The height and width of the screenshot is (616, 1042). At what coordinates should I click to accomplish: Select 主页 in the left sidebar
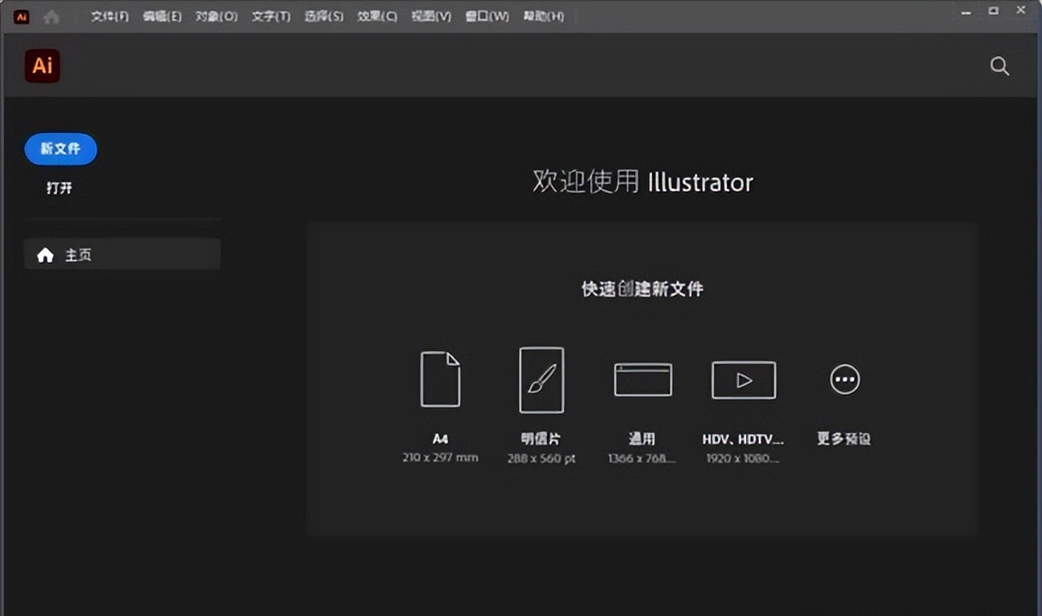[123, 255]
